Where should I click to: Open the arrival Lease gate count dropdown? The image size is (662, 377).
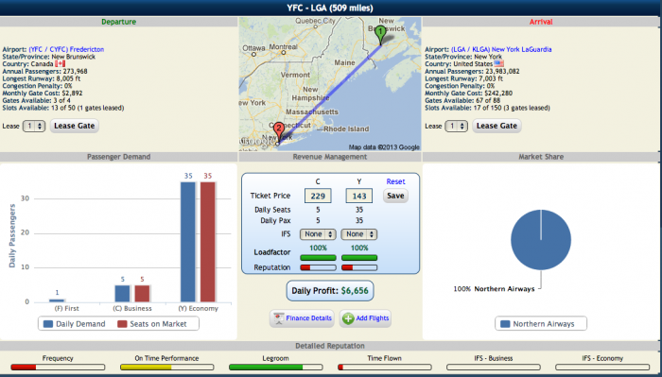pos(457,126)
